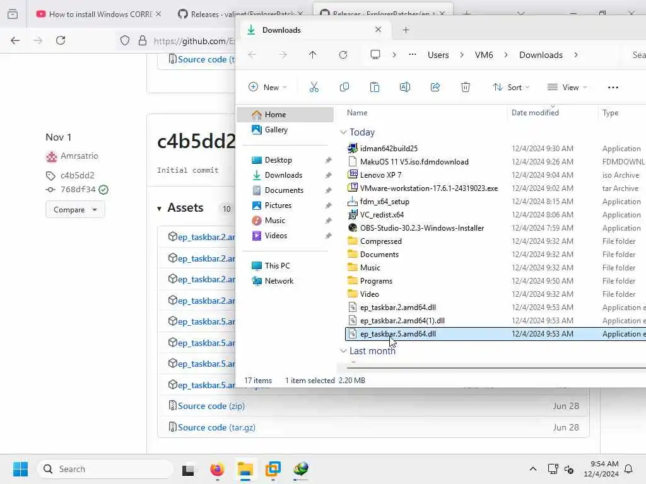The height and width of the screenshot is (484, 646).
Task: Select the idman642build25 file
Action: pos(389,149)
